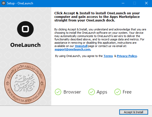Open the Privacy Policy link

[127, 56]
